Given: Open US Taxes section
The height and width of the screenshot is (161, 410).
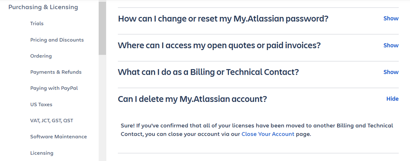Looking at the screenshot, I should (x=41, y=105).
